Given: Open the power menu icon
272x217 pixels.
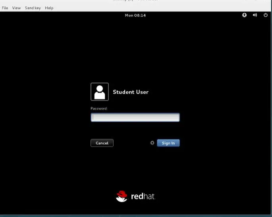Looking at the screenshot, I should (x=265, y=15).
